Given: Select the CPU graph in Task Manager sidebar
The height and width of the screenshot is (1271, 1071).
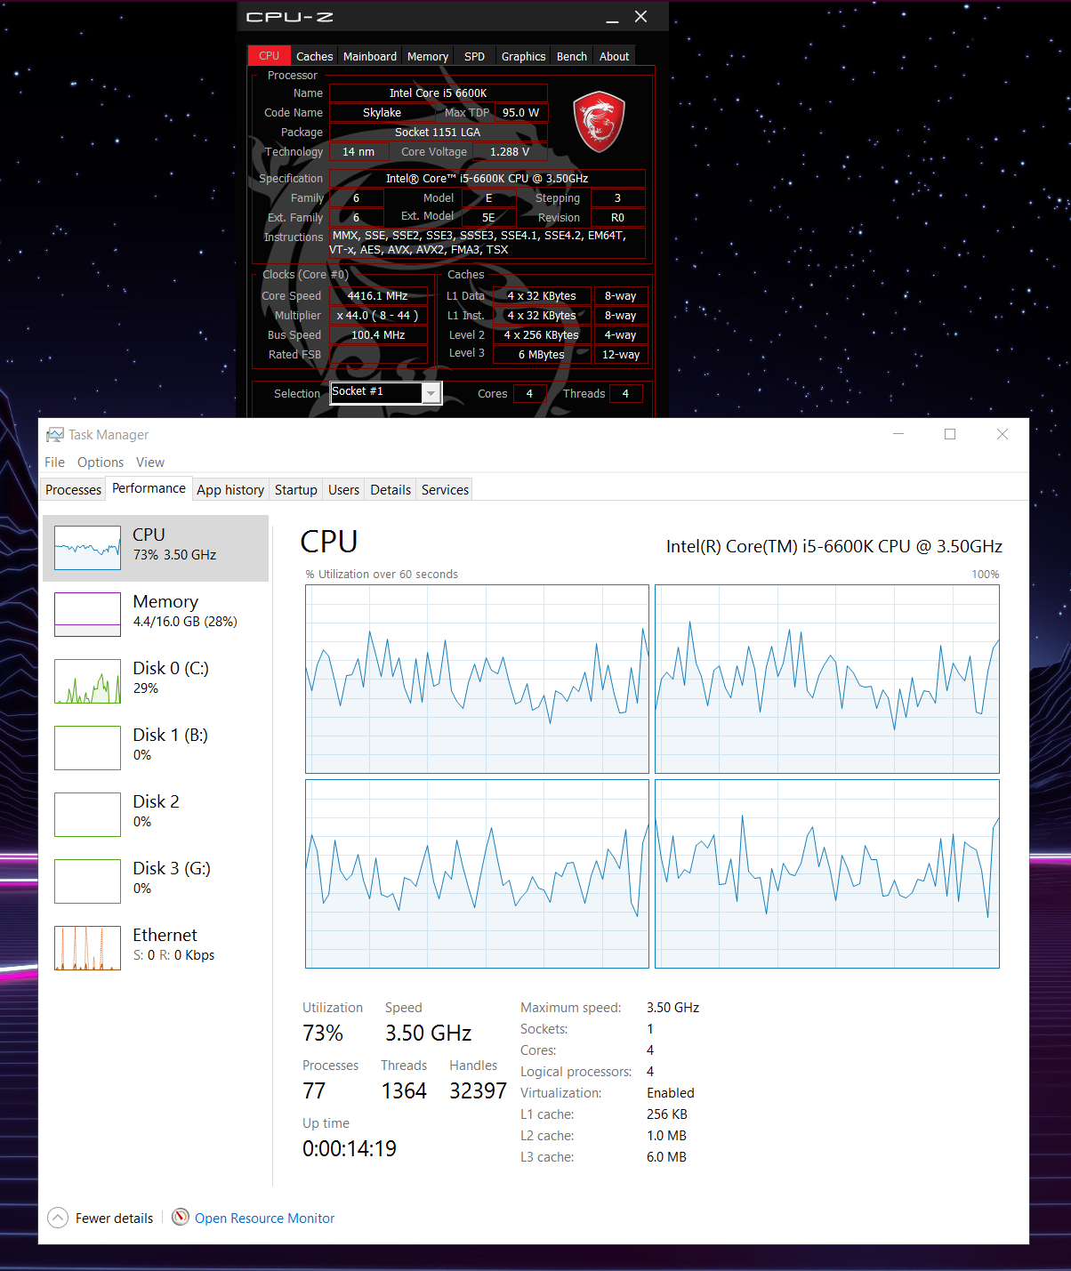Looking at the screenshot, I should coord(87,547).
